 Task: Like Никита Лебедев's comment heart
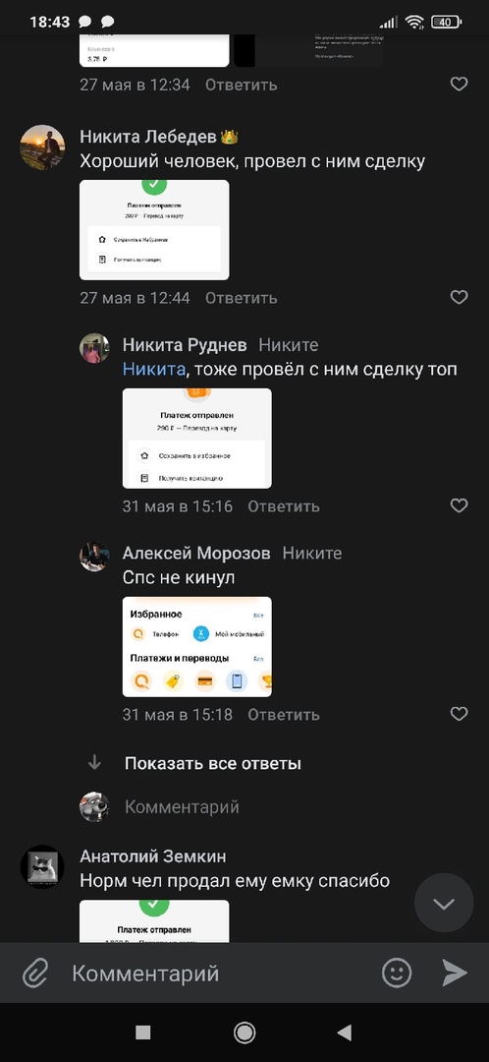pyautogui.click(x=460, y=297)
